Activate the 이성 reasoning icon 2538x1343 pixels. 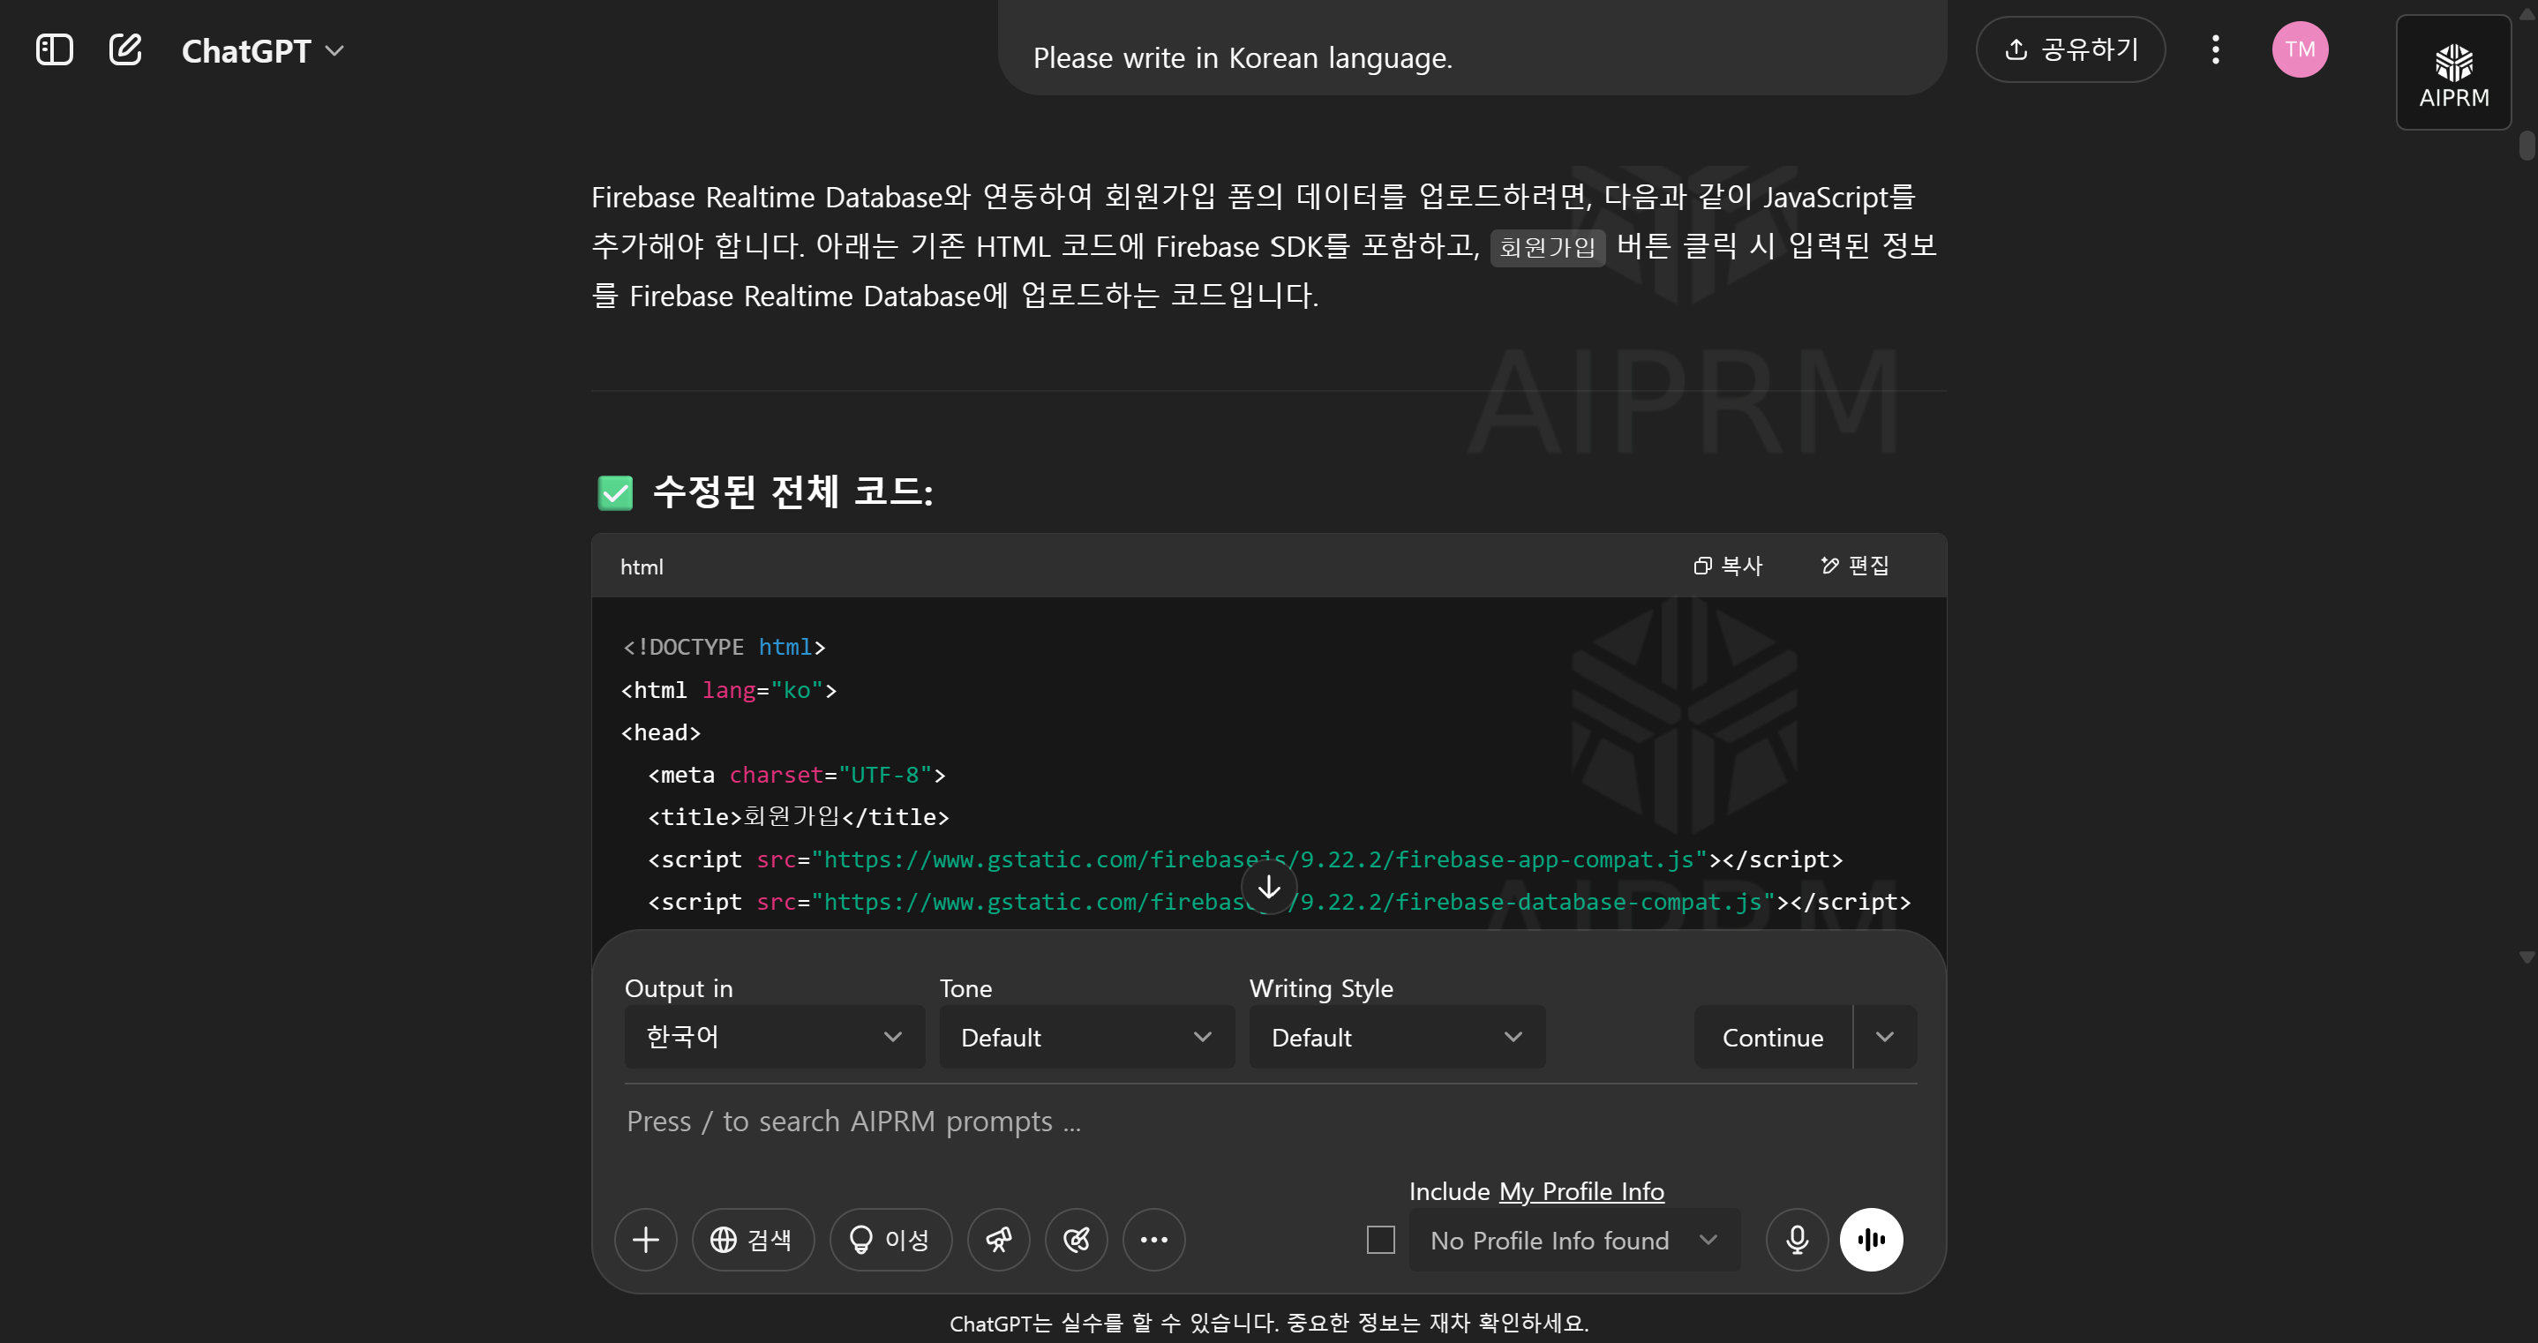tap(890, 1240)
